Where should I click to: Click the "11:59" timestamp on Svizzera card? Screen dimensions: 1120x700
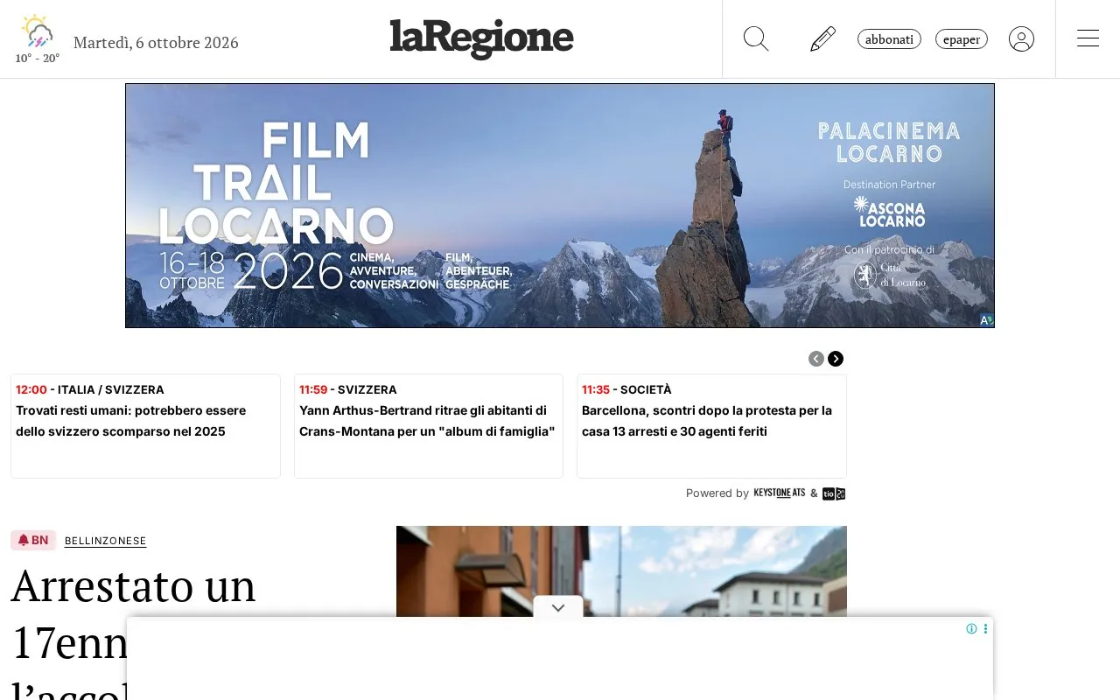tap(313, 389)
